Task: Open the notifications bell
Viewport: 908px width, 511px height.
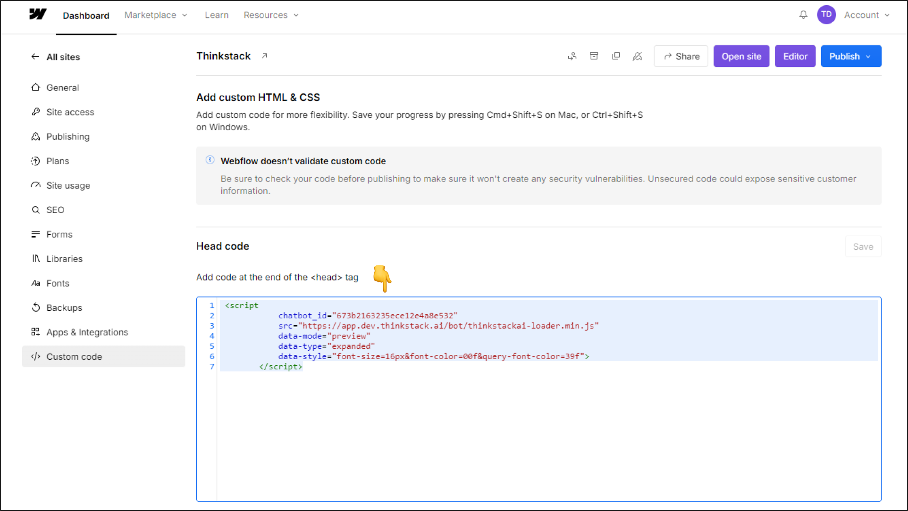Action: (803, 15)
